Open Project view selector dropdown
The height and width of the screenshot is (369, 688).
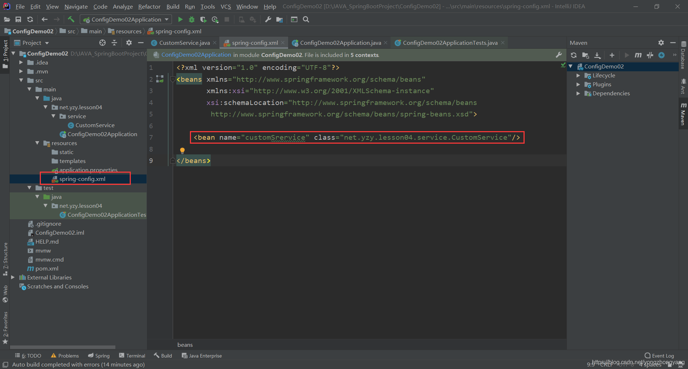click(32, 43)
